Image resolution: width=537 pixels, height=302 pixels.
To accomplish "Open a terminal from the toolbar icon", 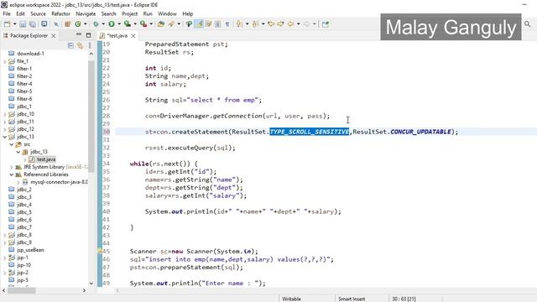I will click(44, 24).
